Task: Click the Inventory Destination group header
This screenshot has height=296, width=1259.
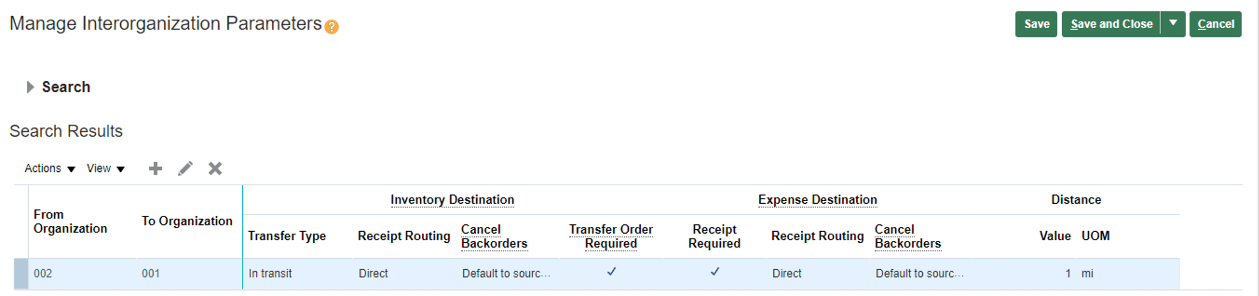Action: (x=452, y=200)
